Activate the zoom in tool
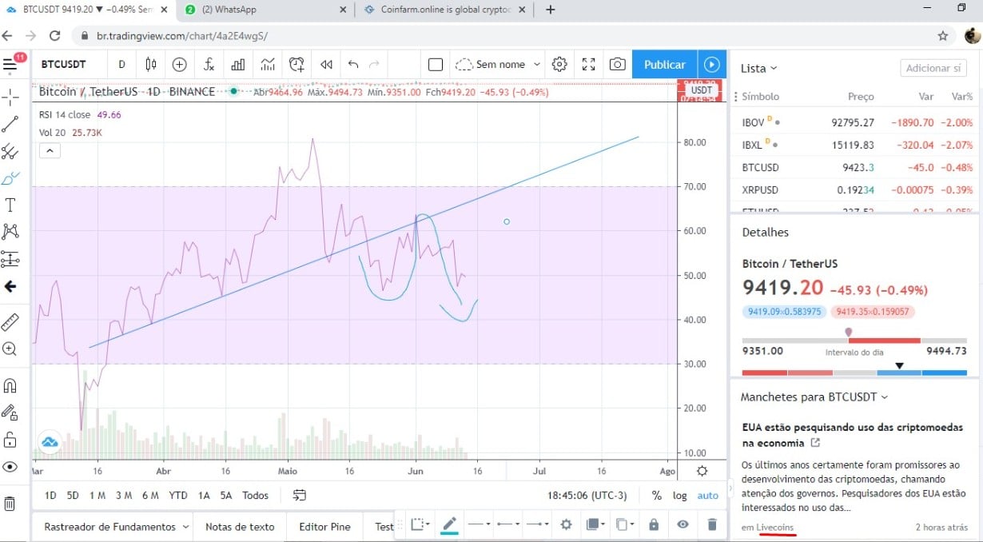983x542 pixels. tap(10, 349)
